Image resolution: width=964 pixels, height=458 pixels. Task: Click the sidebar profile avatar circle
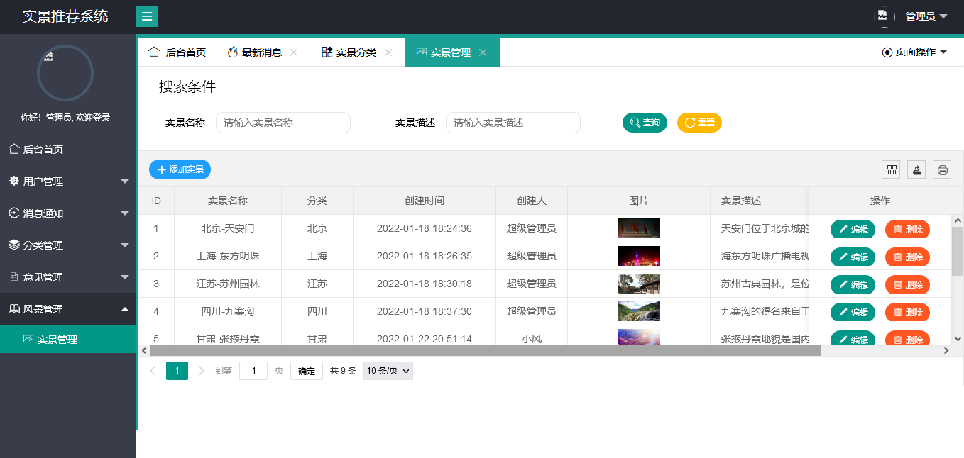coord(65,73)
